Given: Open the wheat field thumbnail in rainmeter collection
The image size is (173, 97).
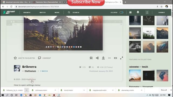Looking at the screenshot, I should pos(135,75).
